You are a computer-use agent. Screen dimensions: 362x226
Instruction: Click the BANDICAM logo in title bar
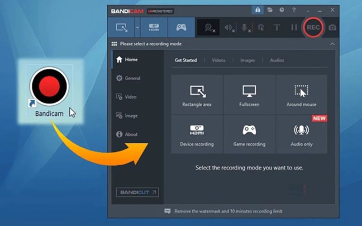[x=127, y=11]
